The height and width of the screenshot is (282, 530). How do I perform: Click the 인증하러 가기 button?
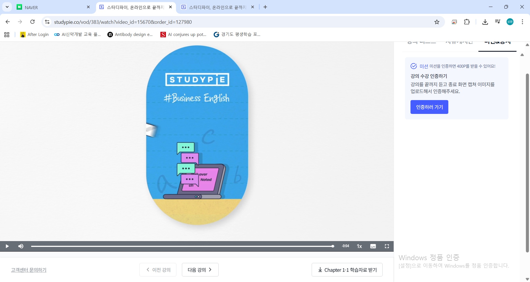click(429, 107)
